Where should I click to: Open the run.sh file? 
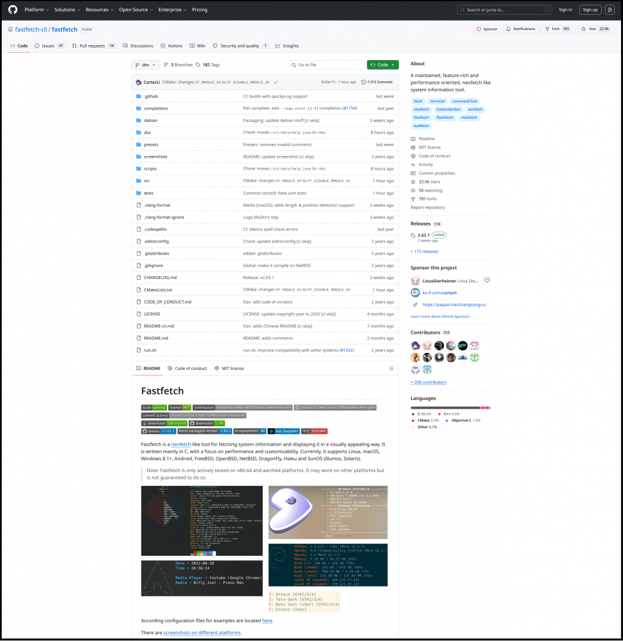(150, 351)
